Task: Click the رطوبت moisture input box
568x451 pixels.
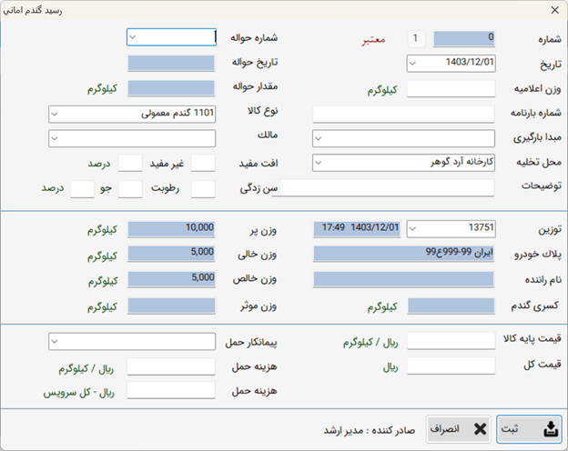Action: coord(130,189)
